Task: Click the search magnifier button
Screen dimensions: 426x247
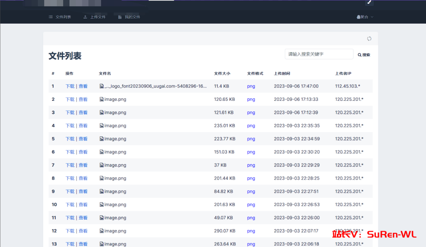Action: (x=364, y=55)
